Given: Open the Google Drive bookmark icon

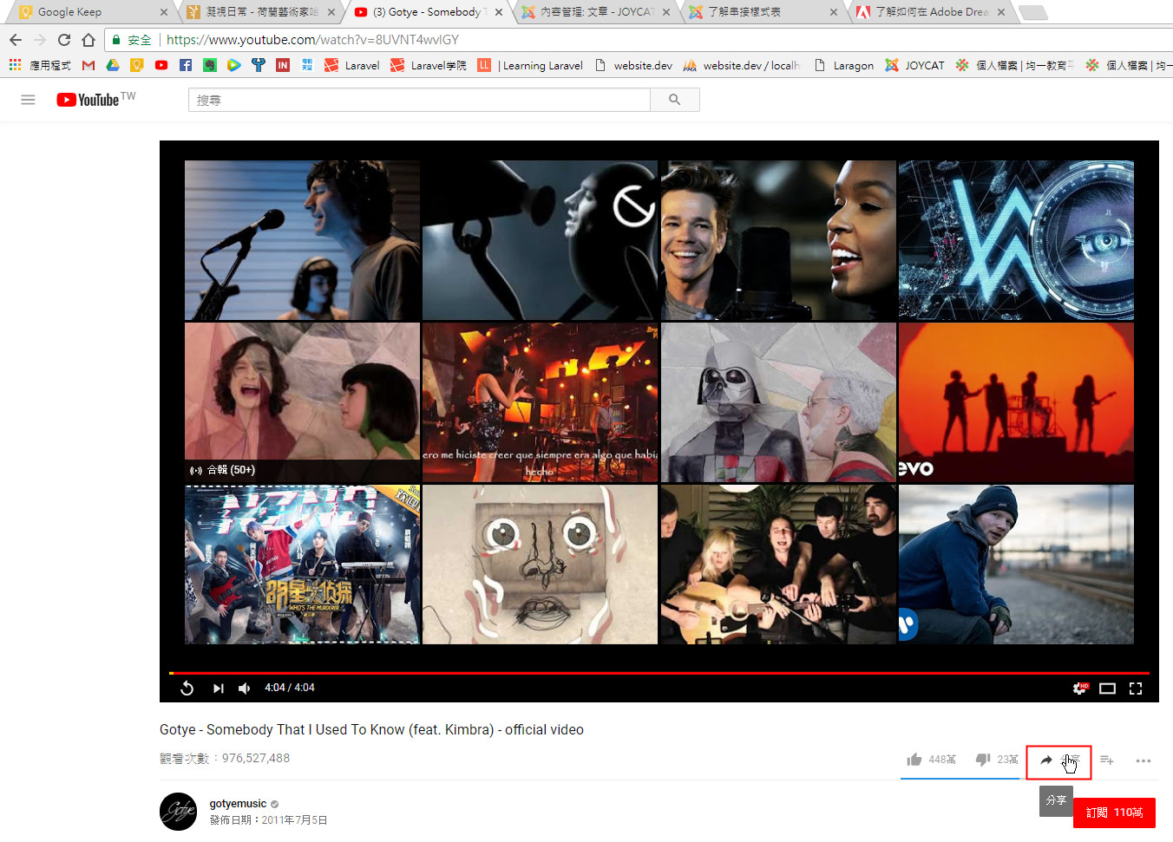Looking at the screenshot, I should tap(113, 65).
